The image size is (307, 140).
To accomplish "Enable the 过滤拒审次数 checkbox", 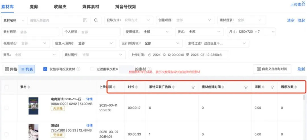I will point(92,69).
